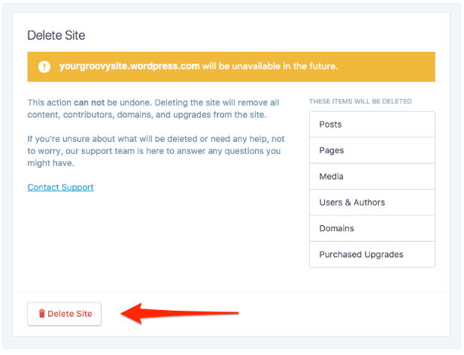Click the "might have." closing text
464x355 pixels.
click(x=50, y=163)
